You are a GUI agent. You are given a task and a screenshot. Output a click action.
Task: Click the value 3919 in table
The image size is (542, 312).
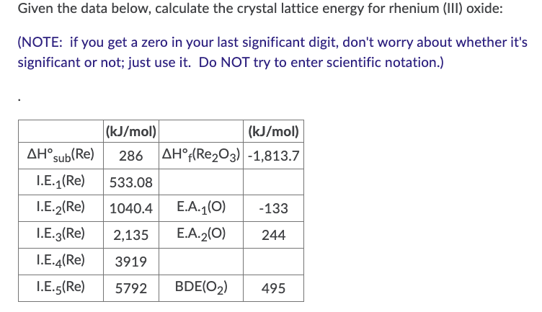tap(131, 262)
